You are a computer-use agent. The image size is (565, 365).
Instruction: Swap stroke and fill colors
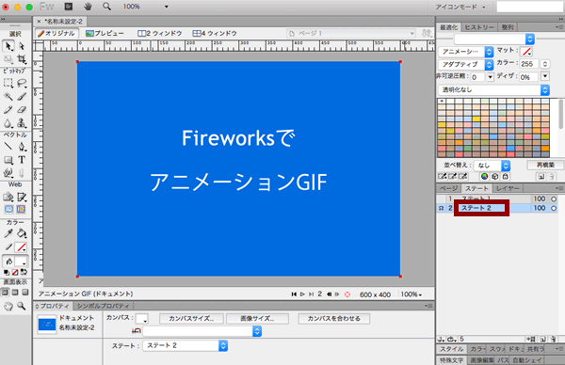tap(24, 272)
